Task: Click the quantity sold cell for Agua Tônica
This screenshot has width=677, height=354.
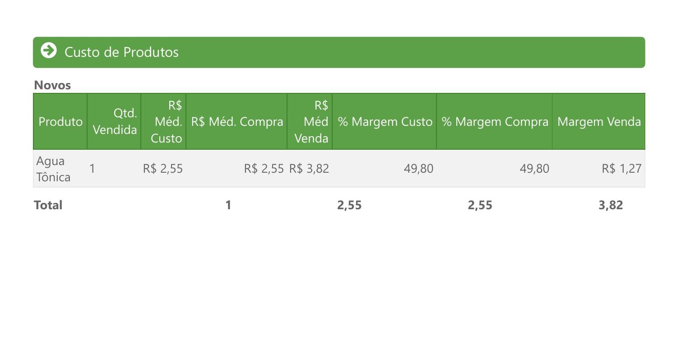Action: point(93,169)
